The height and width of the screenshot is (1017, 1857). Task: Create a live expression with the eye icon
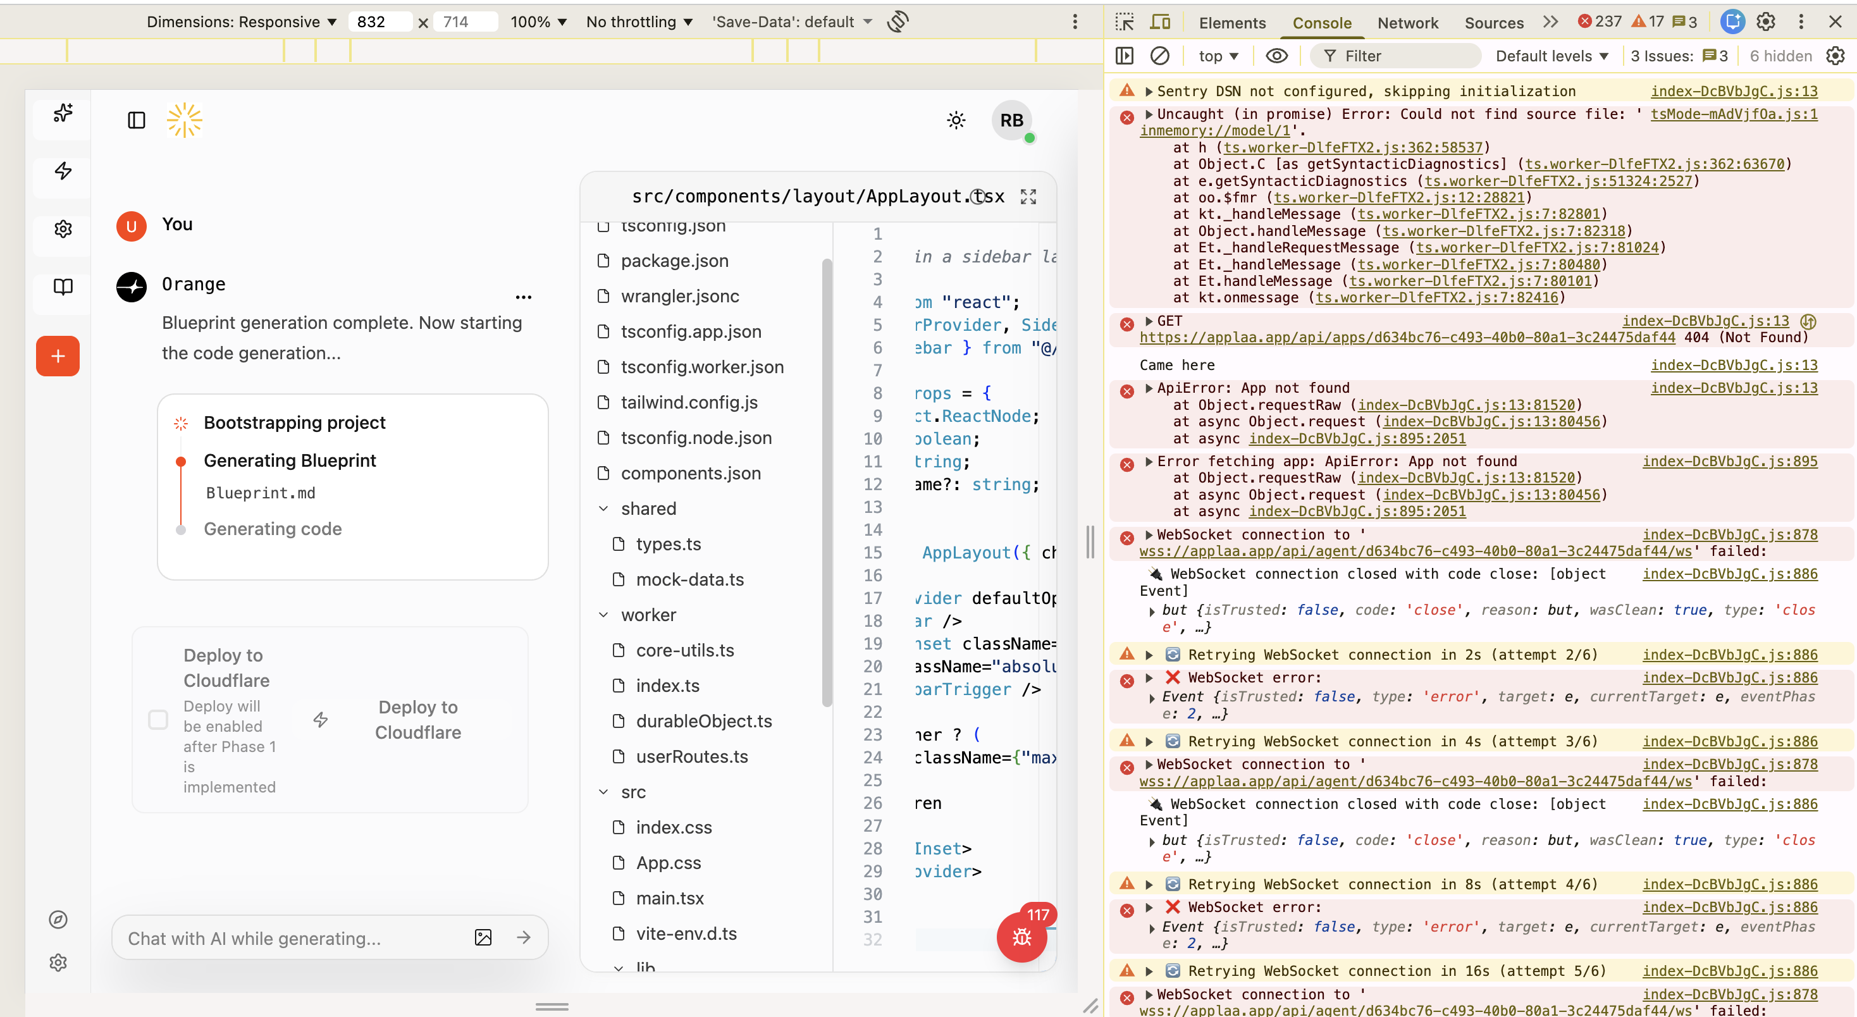point(1276,56)
